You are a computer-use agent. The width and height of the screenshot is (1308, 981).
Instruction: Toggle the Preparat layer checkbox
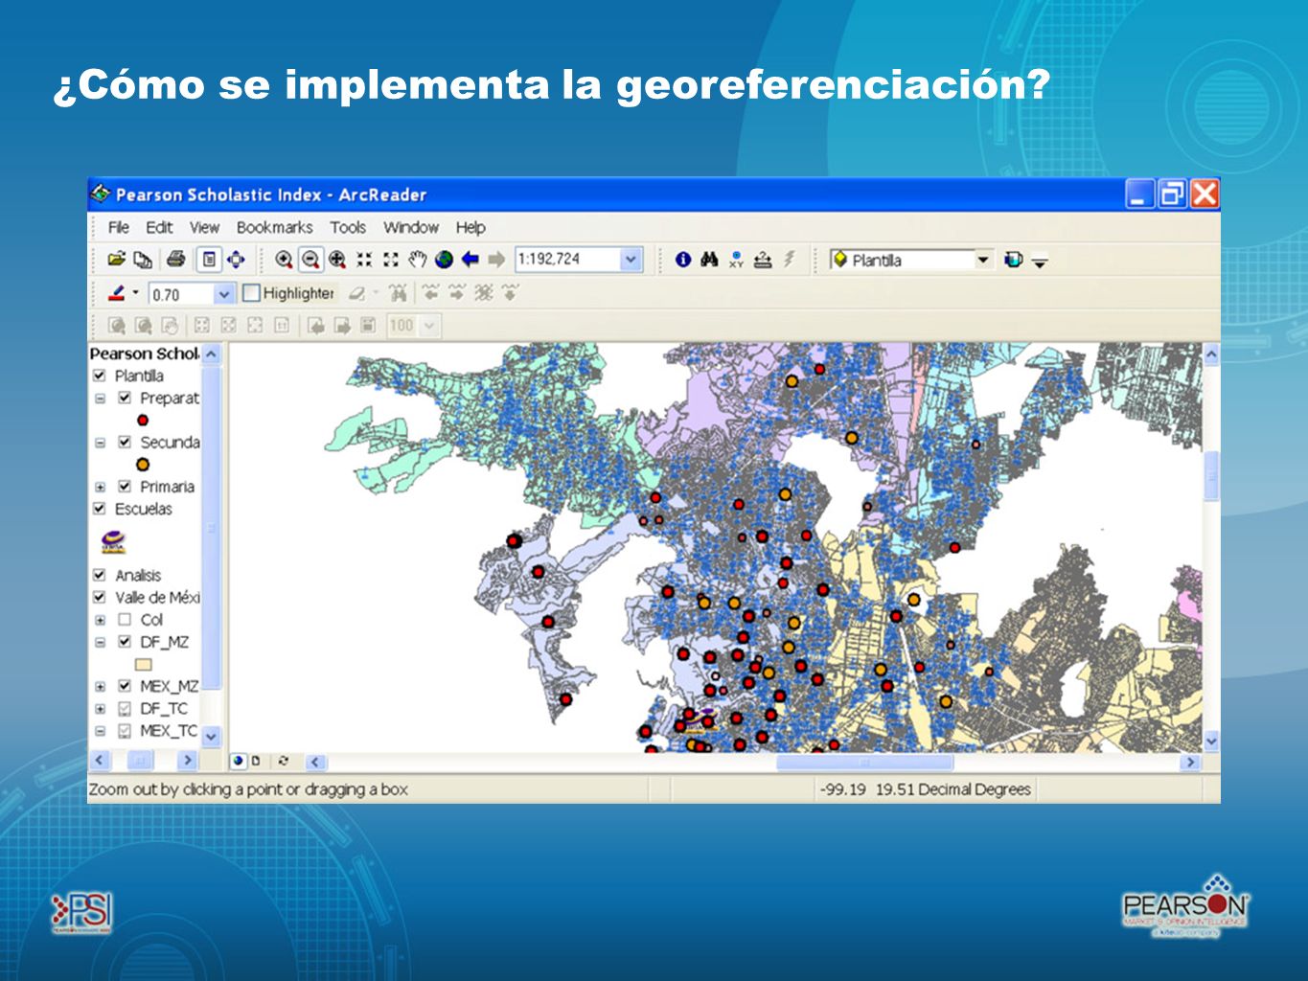tap(124, 398)
